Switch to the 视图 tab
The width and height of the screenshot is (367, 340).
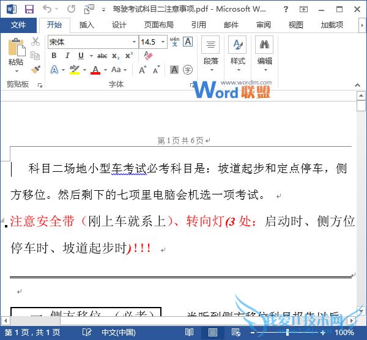point(296,25)
